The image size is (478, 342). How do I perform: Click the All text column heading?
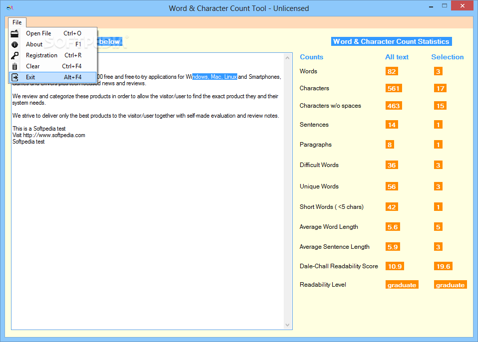(397, 57)
